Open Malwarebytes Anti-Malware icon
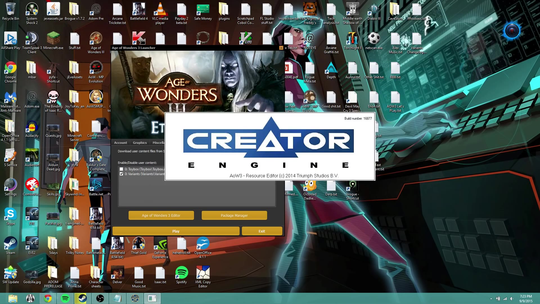The width and height of the screenshot is (540, 304). 11,101
